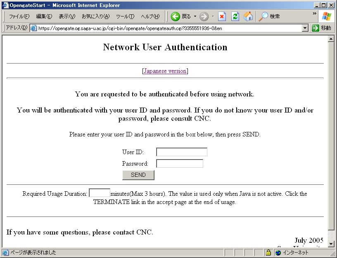
Task: Open the ツール(T) tools menu
Action: point(125,16)
